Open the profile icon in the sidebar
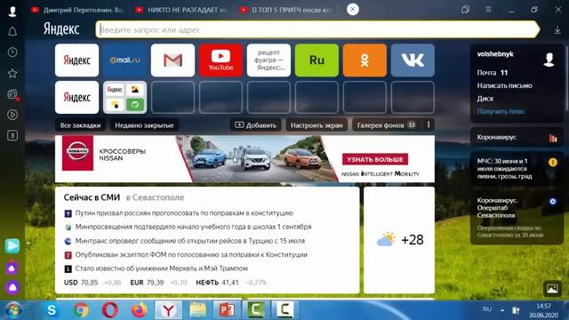Viewport: 569px width, 320px height. (x=12, y=11)
